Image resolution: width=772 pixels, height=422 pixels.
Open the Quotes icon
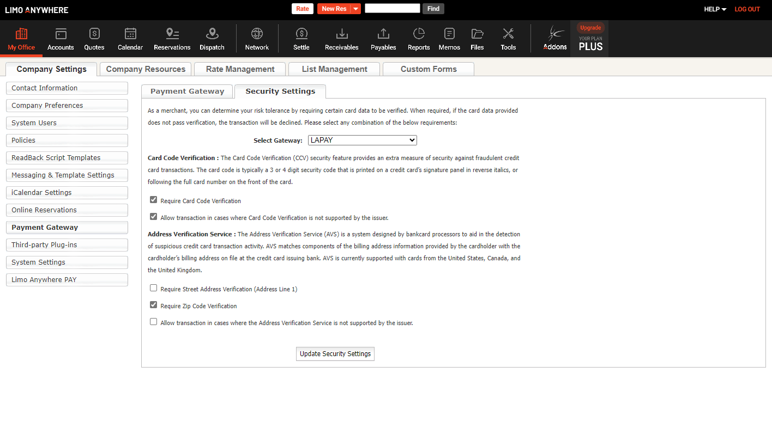point(94,34)
